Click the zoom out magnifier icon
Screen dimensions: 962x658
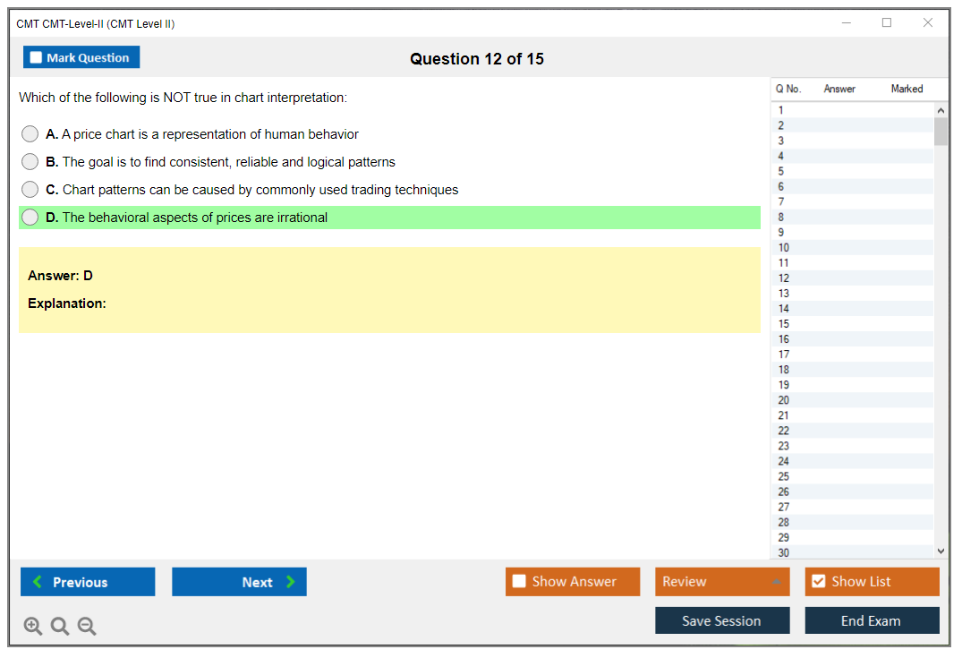[87, 627]
